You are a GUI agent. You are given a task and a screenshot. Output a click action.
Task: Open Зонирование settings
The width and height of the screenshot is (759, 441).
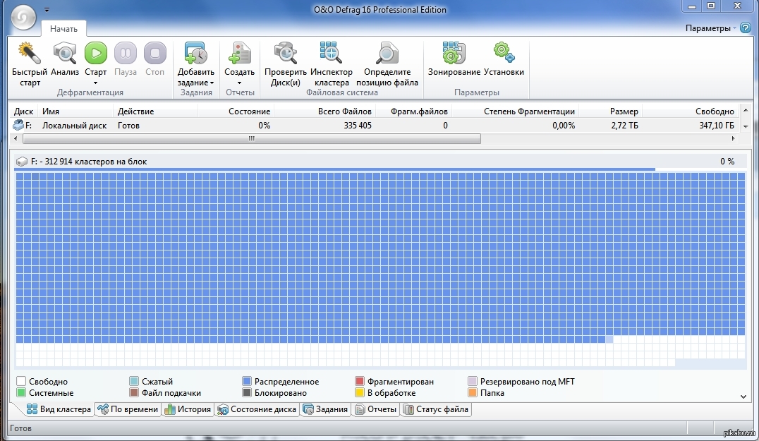click(454, 54)
